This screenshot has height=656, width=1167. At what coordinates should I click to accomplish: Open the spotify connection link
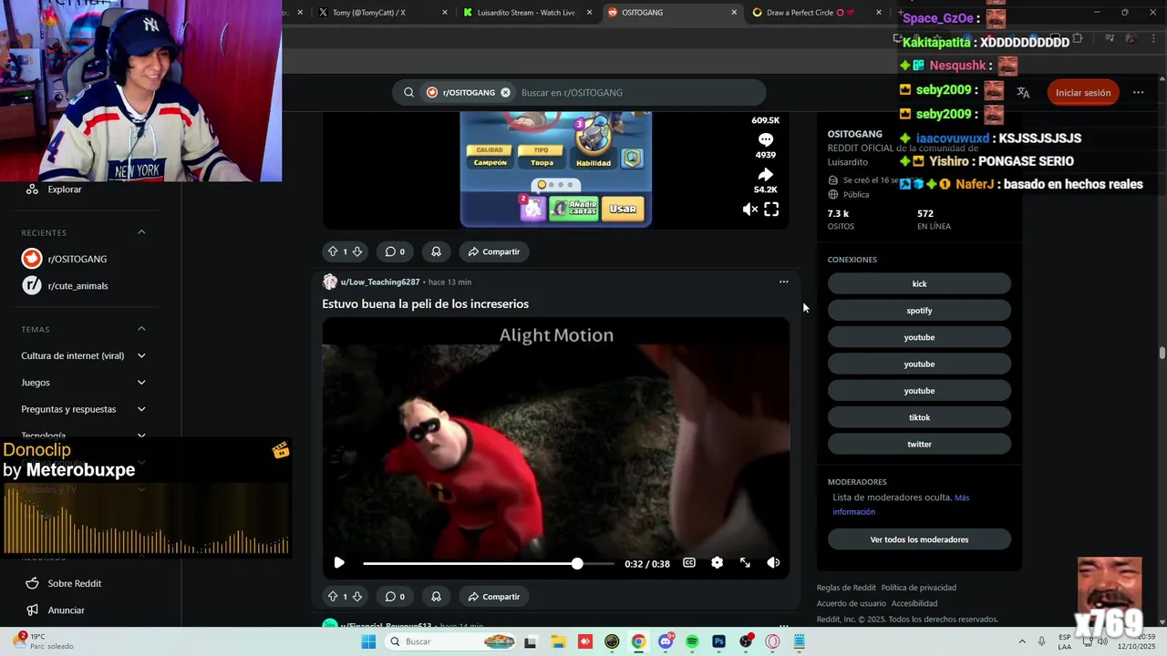(919, 311)
